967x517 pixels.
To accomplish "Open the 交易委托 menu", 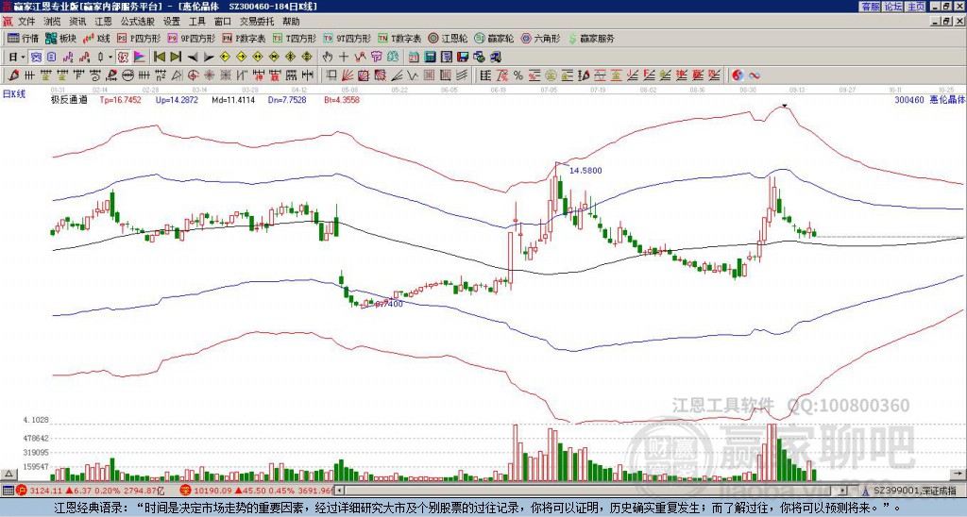I will pos(257,22).
